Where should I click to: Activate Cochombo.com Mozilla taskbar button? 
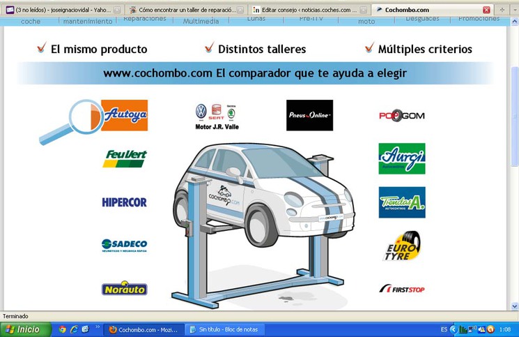pos(144,330)
